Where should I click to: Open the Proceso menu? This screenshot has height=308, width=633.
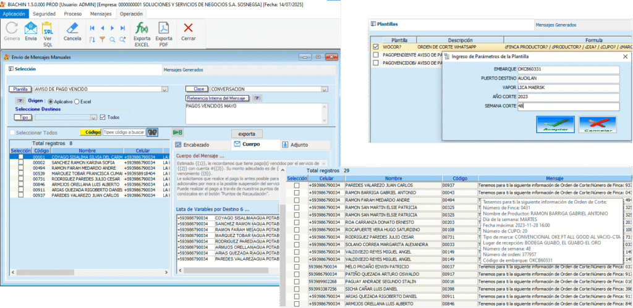pyautogui.click(x=73, y=14)
